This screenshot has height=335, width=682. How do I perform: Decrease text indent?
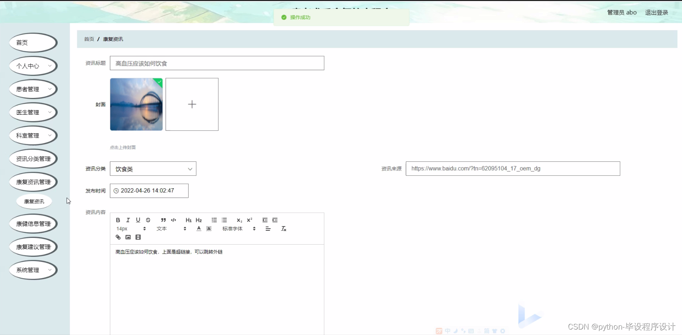[265, 220]
